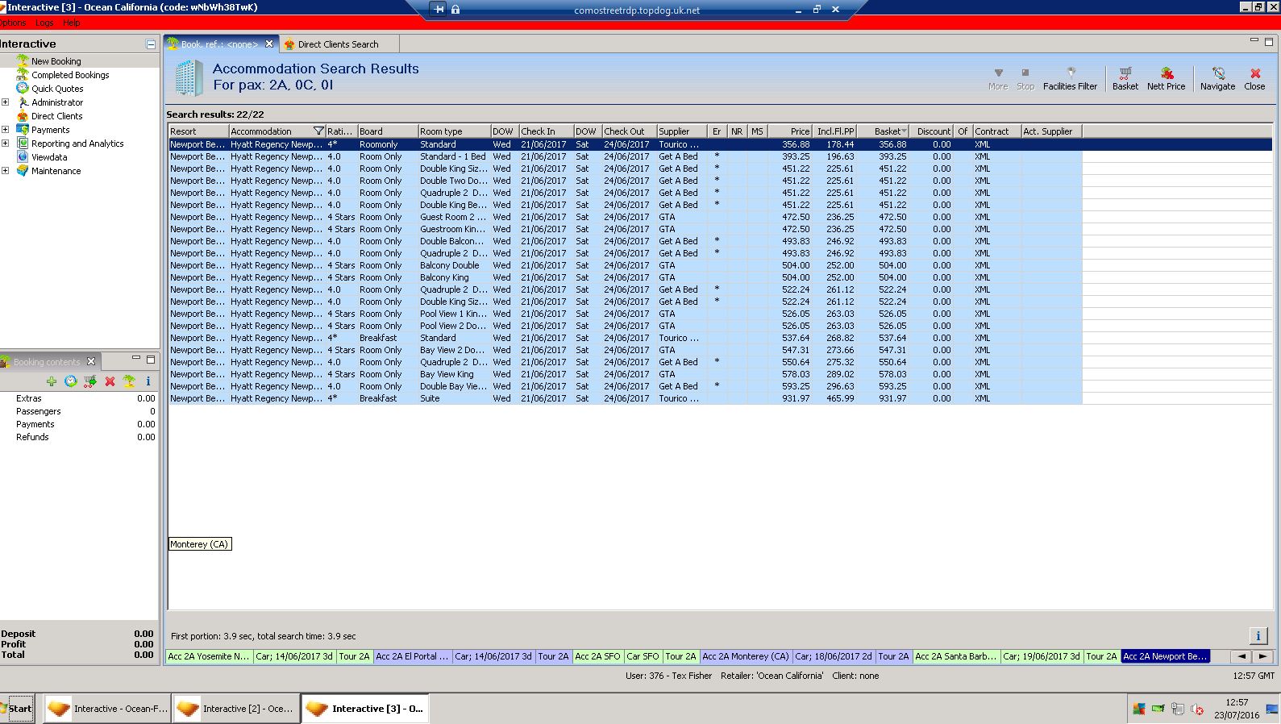This screenshot has height=724, width=1281.
Task: Click the green plus icon in Booking contents
Action: 52,381
